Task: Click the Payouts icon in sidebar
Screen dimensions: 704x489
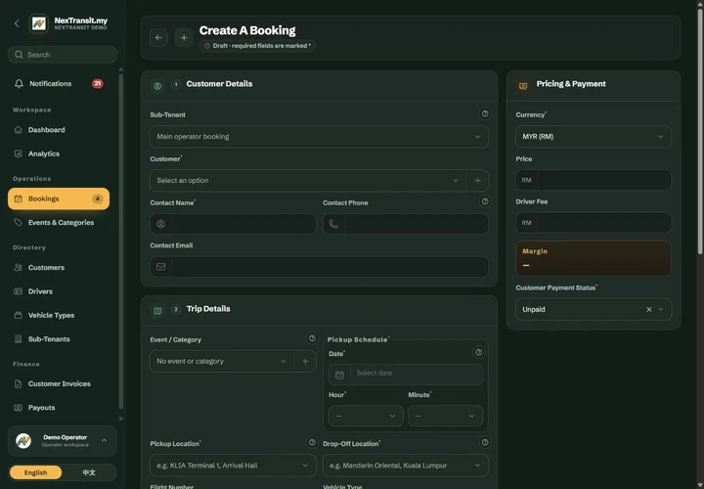Action: [18, 408]
